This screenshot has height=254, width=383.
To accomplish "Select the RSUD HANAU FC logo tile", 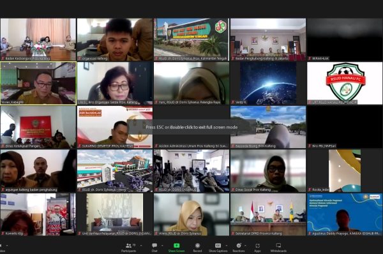I will point(345,83).
